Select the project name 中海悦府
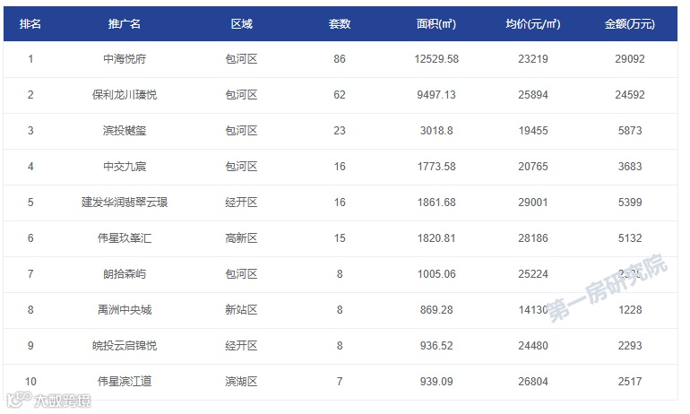690x414 pixels. click(x=125, y=59)
